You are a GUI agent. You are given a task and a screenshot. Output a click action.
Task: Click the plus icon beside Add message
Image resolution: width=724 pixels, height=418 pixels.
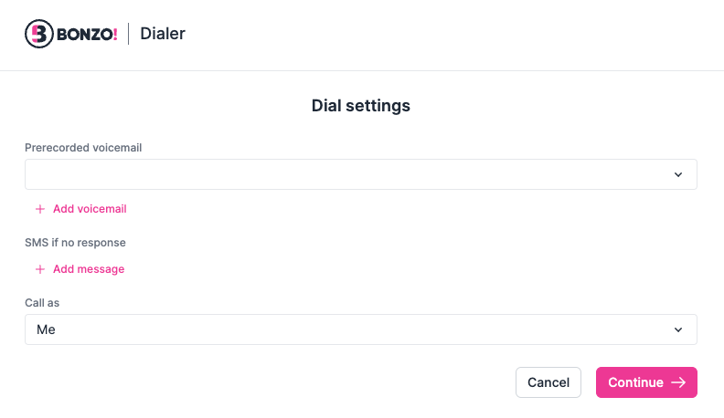coord(39,269)
